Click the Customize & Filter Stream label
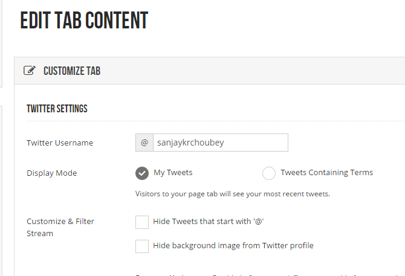Screen dimensions: 405x276 (60, 227)
